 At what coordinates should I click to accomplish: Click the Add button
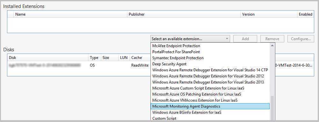(x=245, y=39)
